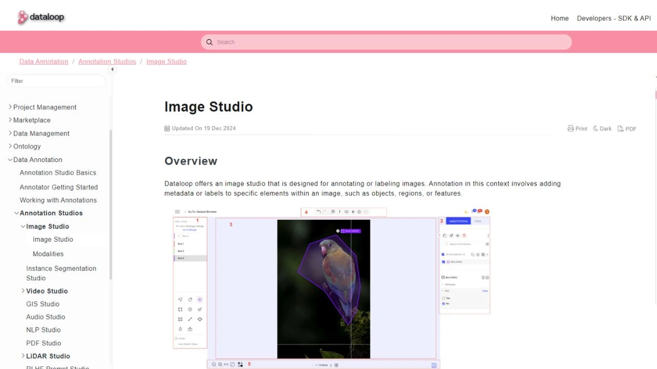The width and height of the screenshot is (657, 369).
Task: Collapse the Data Annotation sidebar category
Action: 10,160
